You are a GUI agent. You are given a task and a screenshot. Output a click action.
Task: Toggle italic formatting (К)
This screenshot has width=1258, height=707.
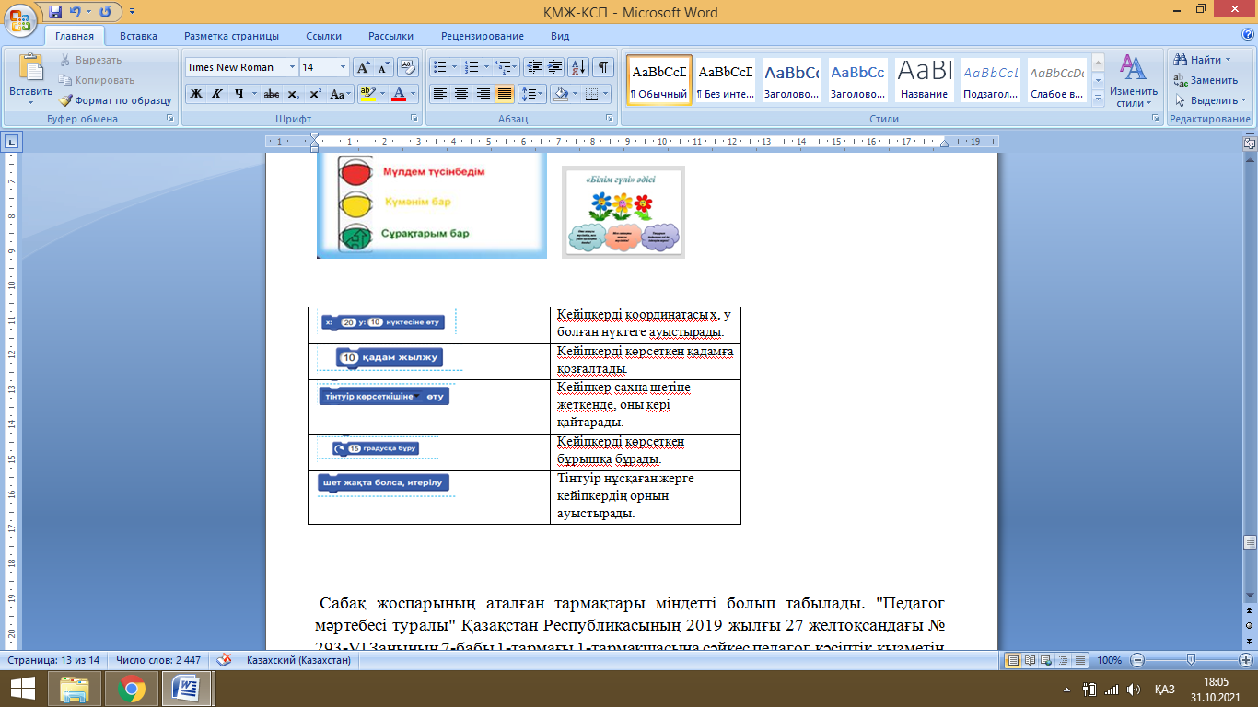216,94
